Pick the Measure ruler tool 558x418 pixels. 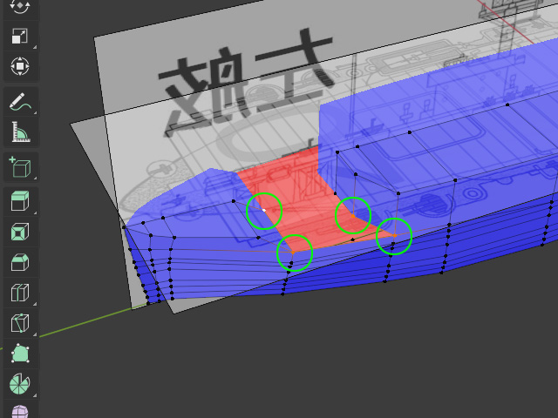click(x=20, y=131)
